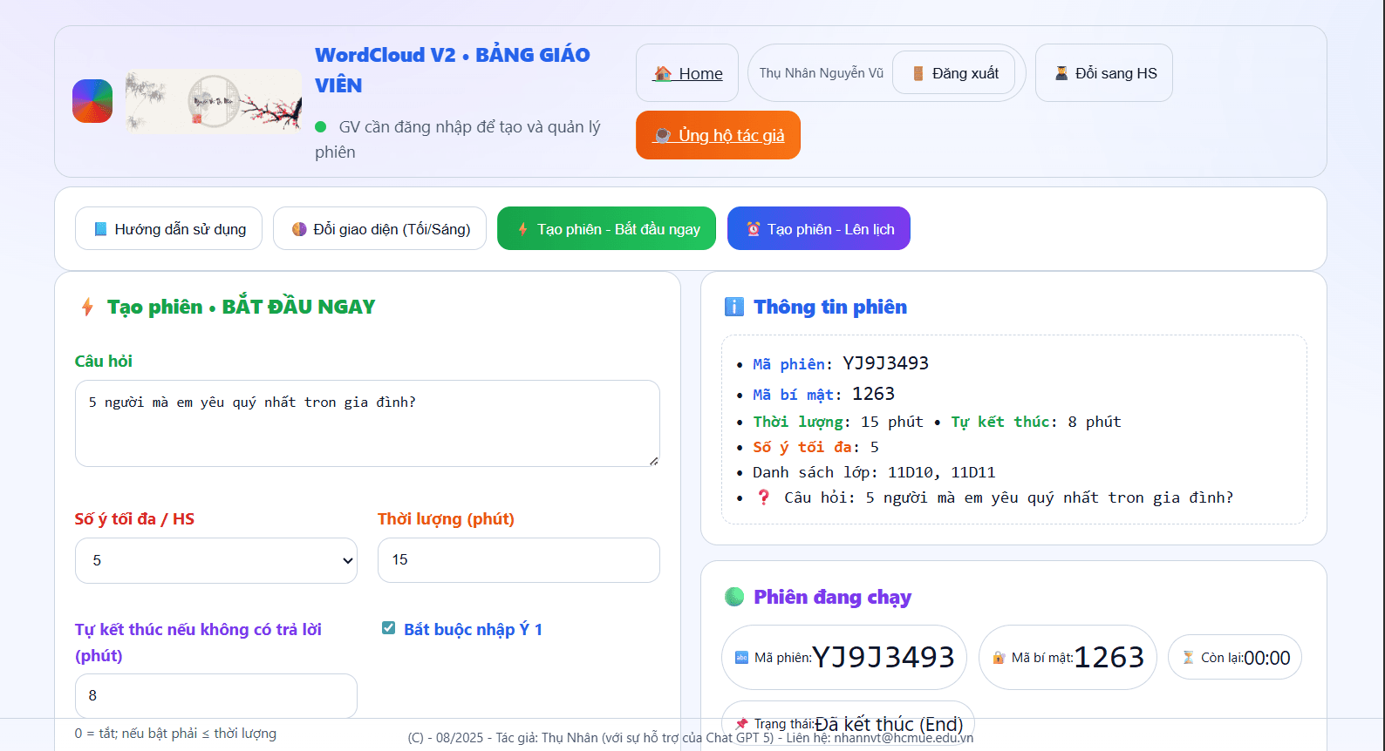Click the auto-end minutes field showing 8
This screenshot has height=751, width=1385.
(216, 696)
